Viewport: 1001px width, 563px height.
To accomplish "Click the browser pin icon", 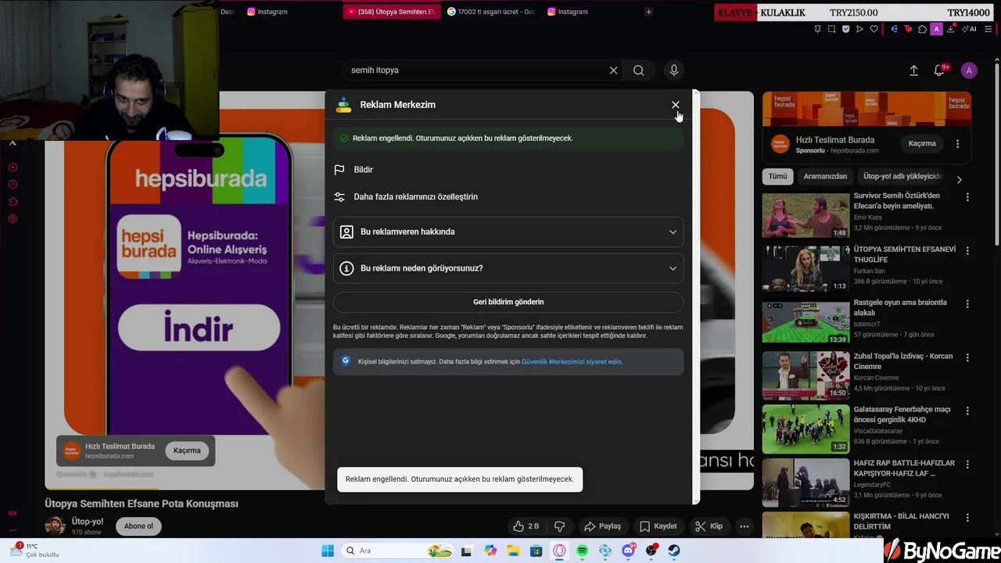I will (x=817, y=29).
